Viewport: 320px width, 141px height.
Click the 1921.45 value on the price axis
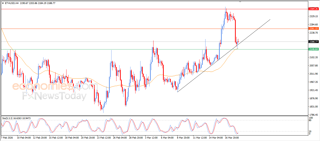pos(313,90)
